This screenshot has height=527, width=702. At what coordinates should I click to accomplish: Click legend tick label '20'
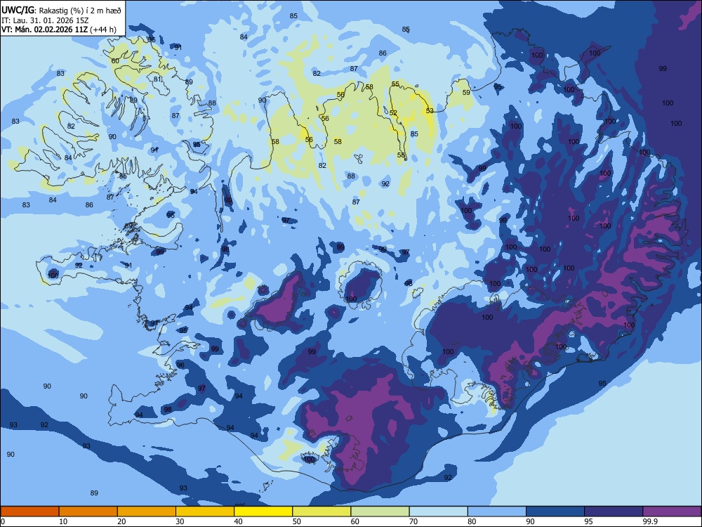coord(121,521)
